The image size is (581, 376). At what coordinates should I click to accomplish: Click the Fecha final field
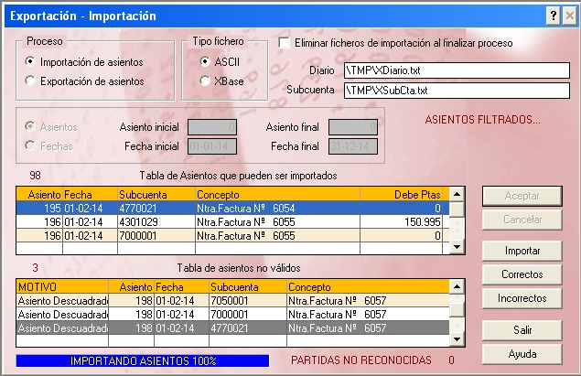point(353,146)
